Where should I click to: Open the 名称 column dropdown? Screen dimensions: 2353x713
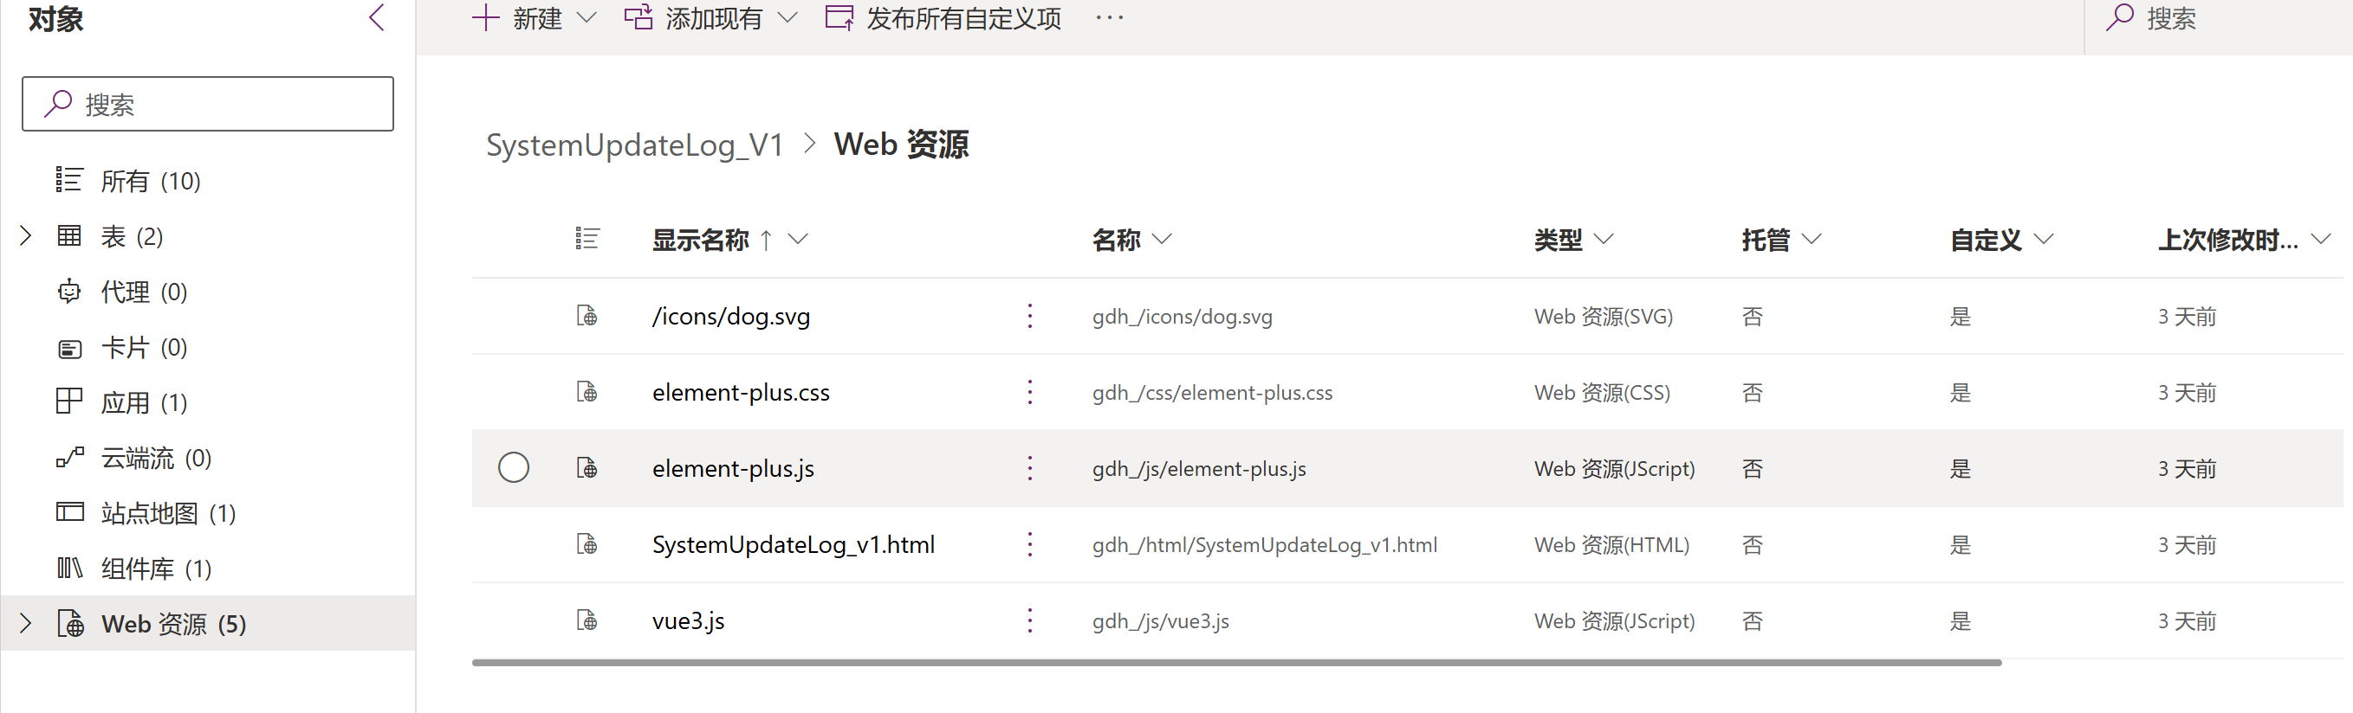1162,239
